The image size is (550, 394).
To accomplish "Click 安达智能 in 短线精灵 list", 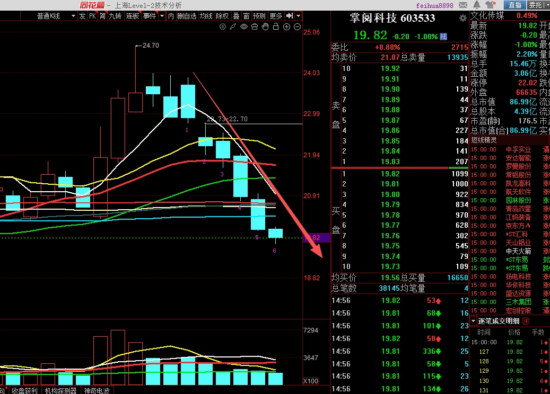I will pos(518,158).
